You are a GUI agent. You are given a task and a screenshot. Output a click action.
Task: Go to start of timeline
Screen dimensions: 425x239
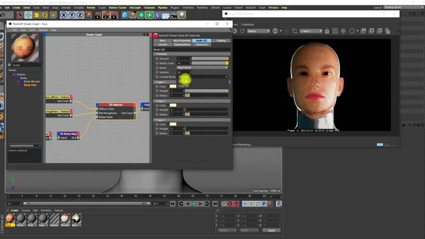point(173,204)
